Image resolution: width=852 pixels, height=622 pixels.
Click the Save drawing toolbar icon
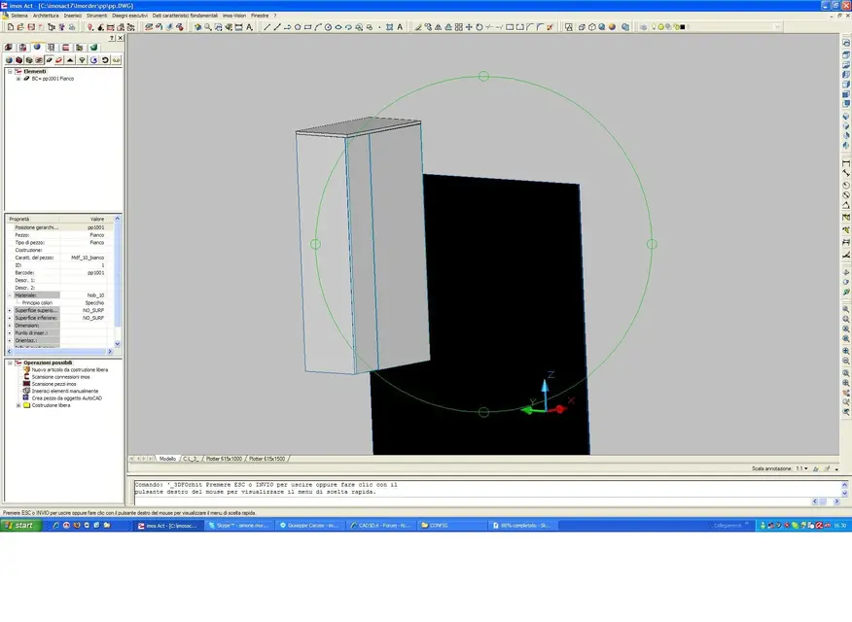pyautogui.click(x=31, y=27)
